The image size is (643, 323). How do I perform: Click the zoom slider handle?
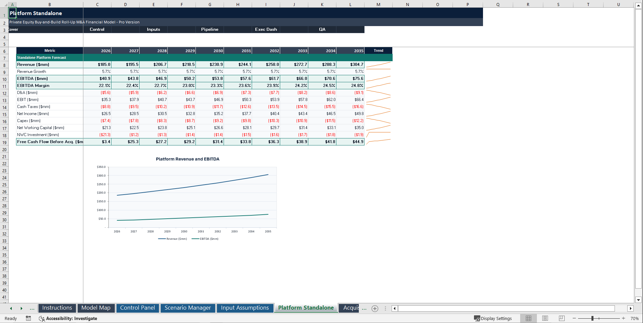pos(592,318)
